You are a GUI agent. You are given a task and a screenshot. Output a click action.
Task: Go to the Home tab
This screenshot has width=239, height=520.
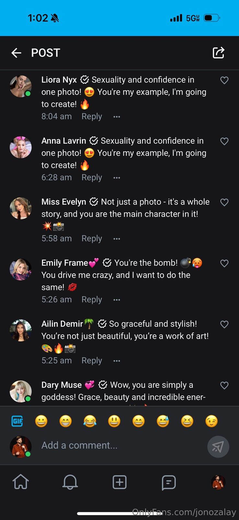(21, 482)
